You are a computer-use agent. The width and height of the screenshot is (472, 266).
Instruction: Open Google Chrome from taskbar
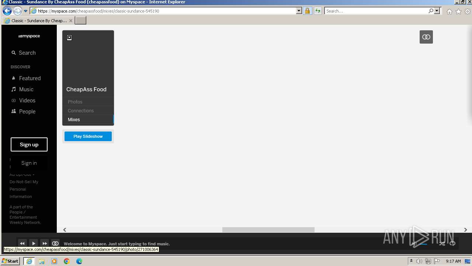[67, 261]
